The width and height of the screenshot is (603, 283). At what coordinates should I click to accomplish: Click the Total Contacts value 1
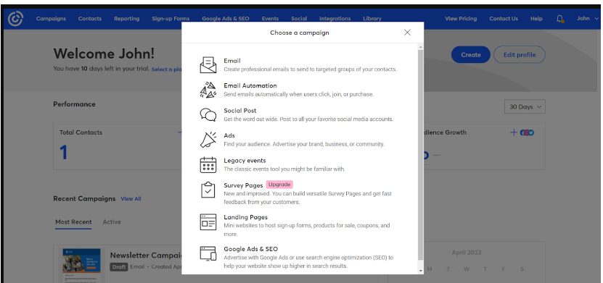(x=64, y=152)
